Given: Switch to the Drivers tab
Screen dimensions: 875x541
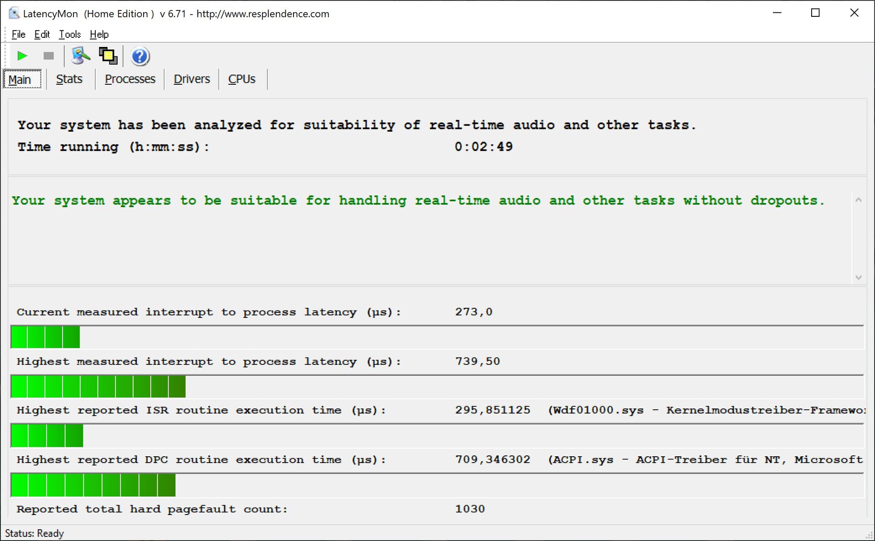Looking at the screenshot, I should 191,79.
